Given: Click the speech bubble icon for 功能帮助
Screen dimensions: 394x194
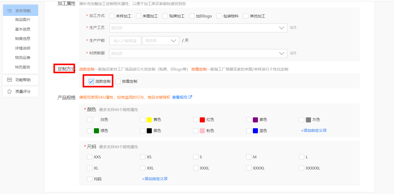Looking at the screenshot, I should (9, 80).
